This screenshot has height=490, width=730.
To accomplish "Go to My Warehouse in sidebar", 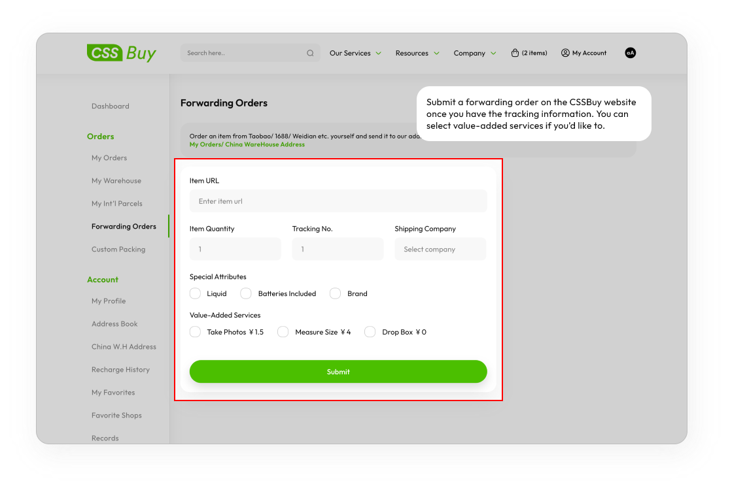I will [116, 181].
